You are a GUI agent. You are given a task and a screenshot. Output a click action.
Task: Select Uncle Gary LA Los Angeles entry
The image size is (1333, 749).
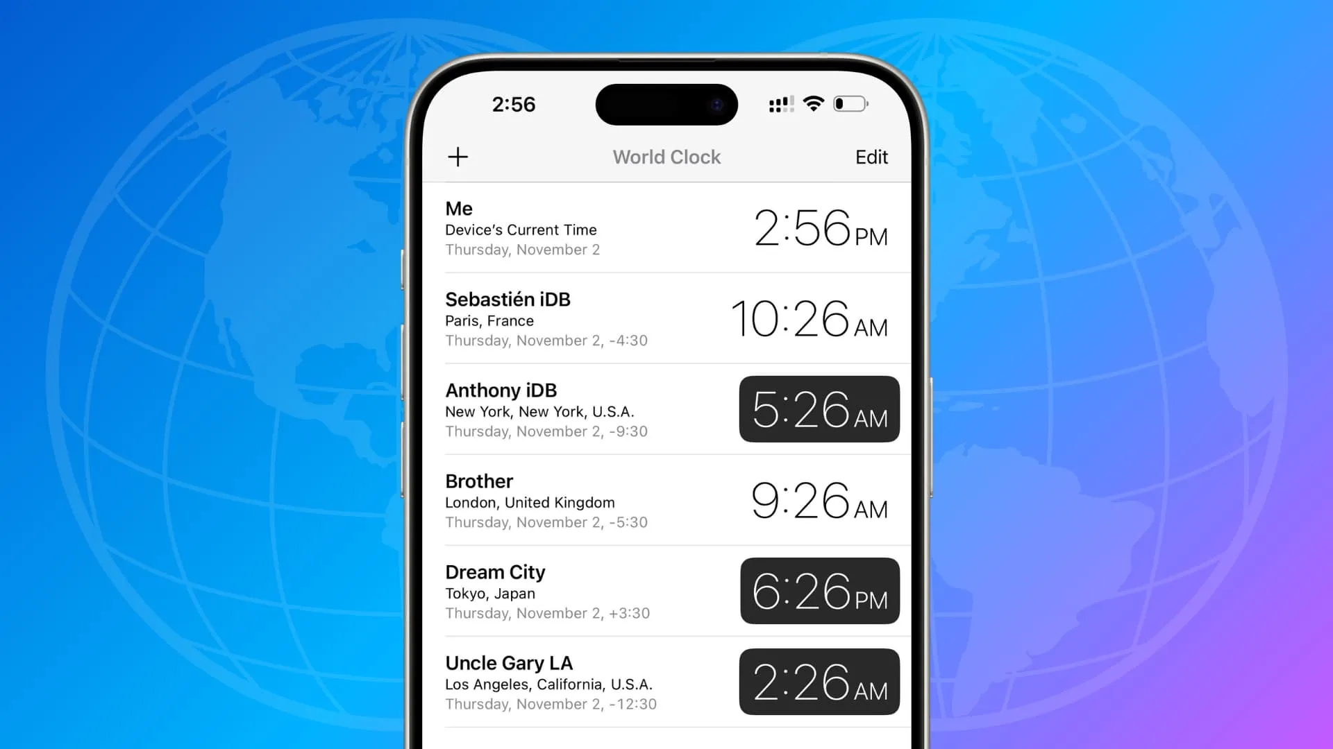666,681
